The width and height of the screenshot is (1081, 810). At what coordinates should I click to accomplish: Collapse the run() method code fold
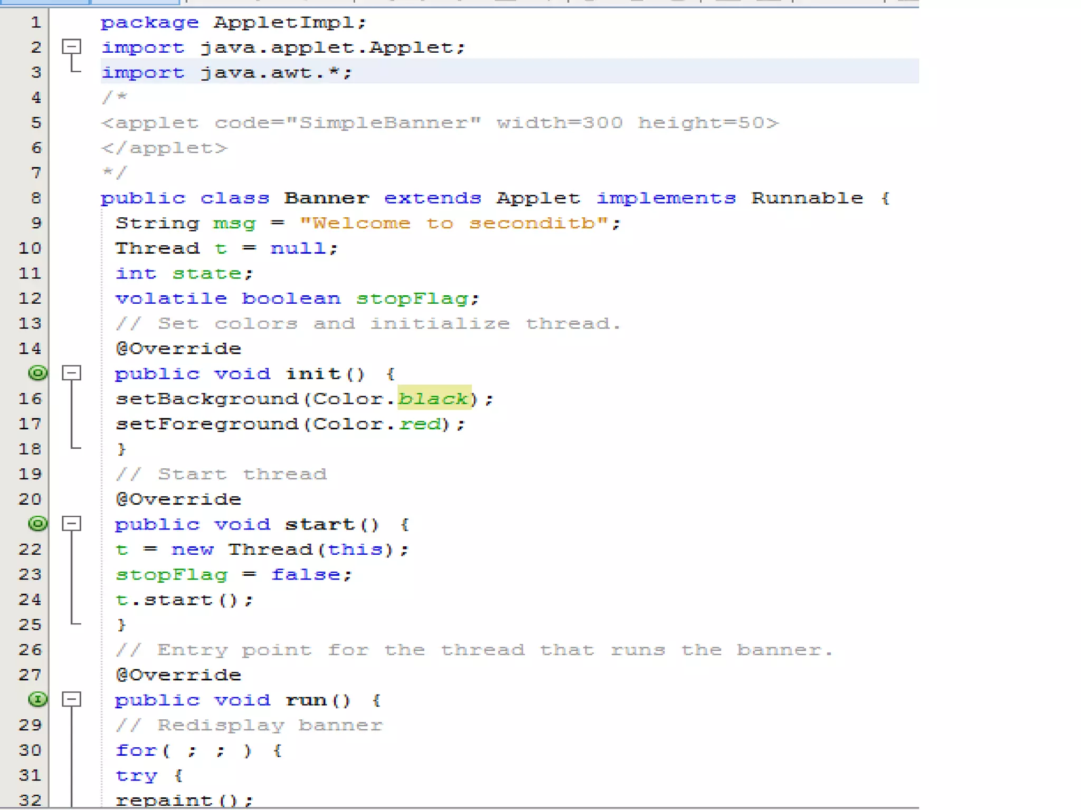[71, 700]
